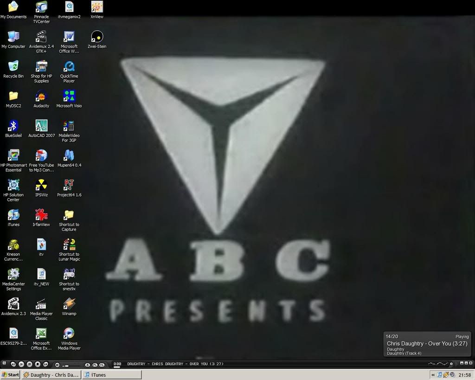Open Windows Media Player shortcut
This screenshot has height=380, width=475.
click(69, 339)
